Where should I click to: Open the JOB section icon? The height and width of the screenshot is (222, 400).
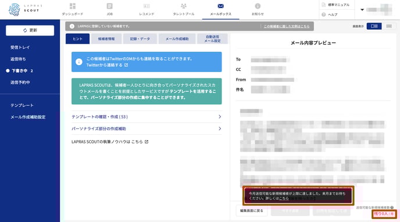pos(109,6)
